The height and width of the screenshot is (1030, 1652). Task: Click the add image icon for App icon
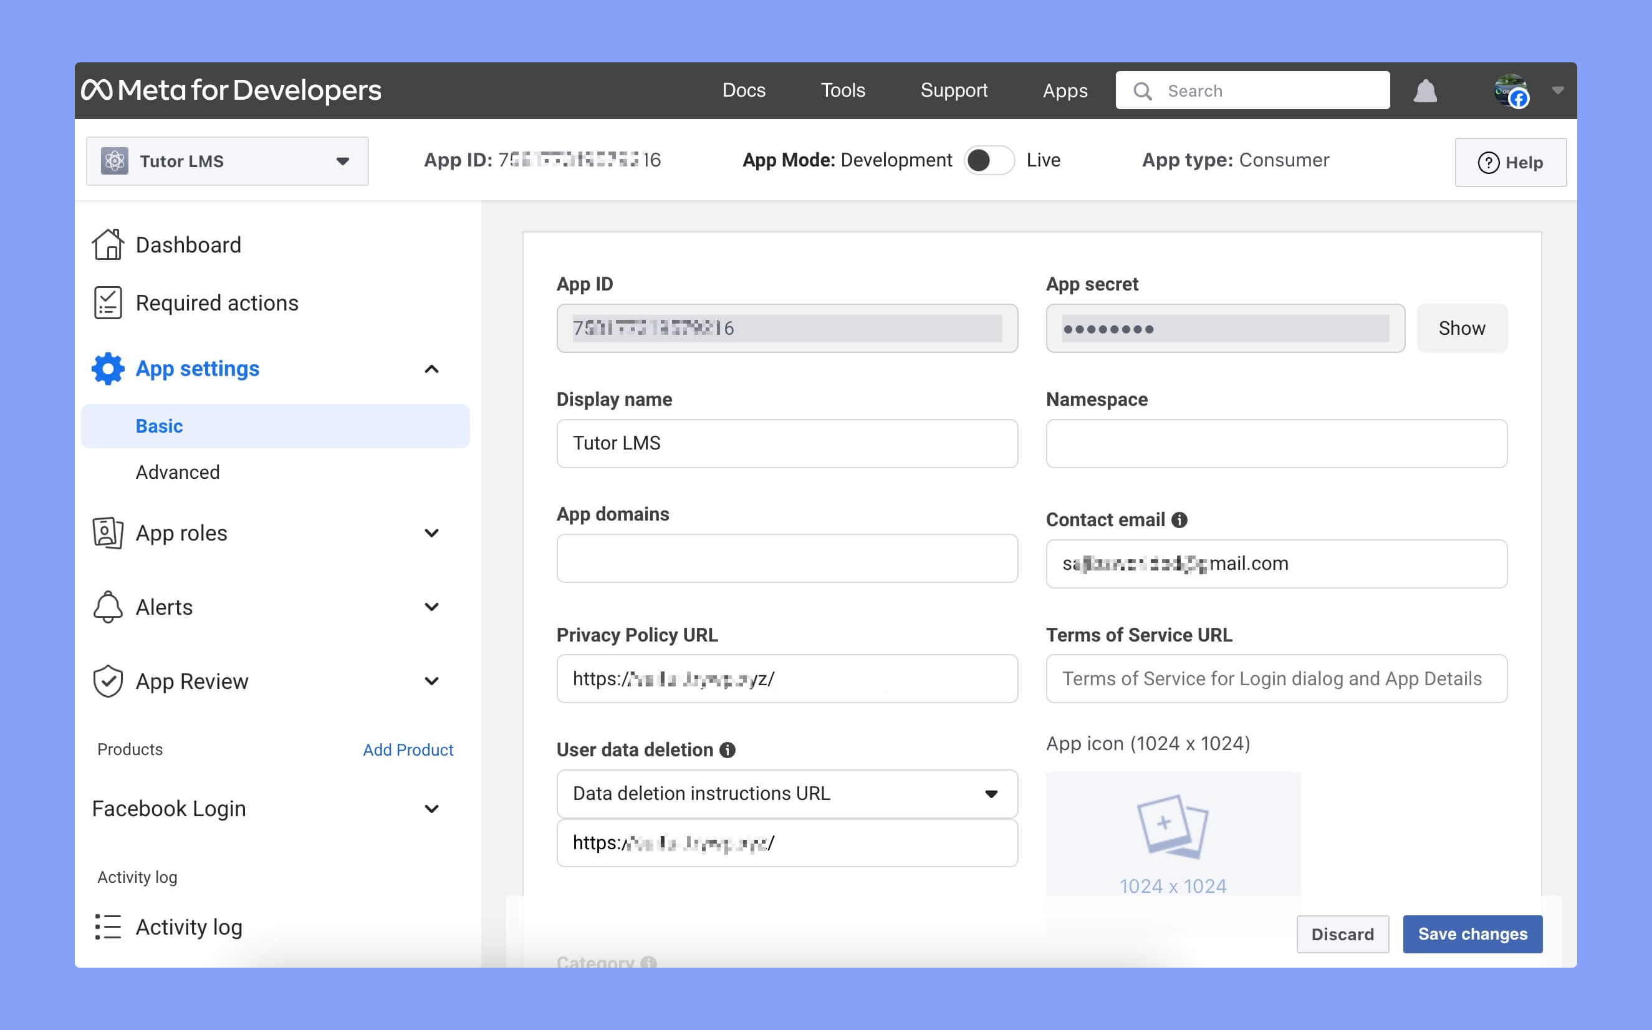pyautogui.click(x=1173, y=825)
